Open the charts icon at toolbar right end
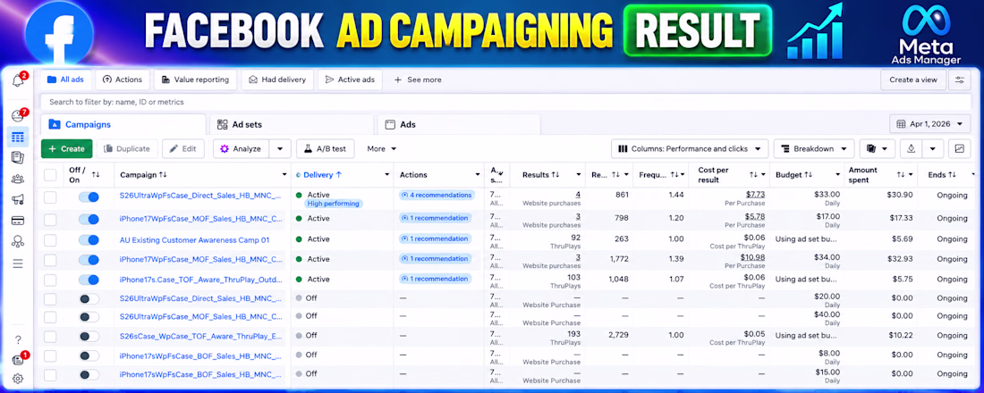984x393 pixels. click(960, 148)
